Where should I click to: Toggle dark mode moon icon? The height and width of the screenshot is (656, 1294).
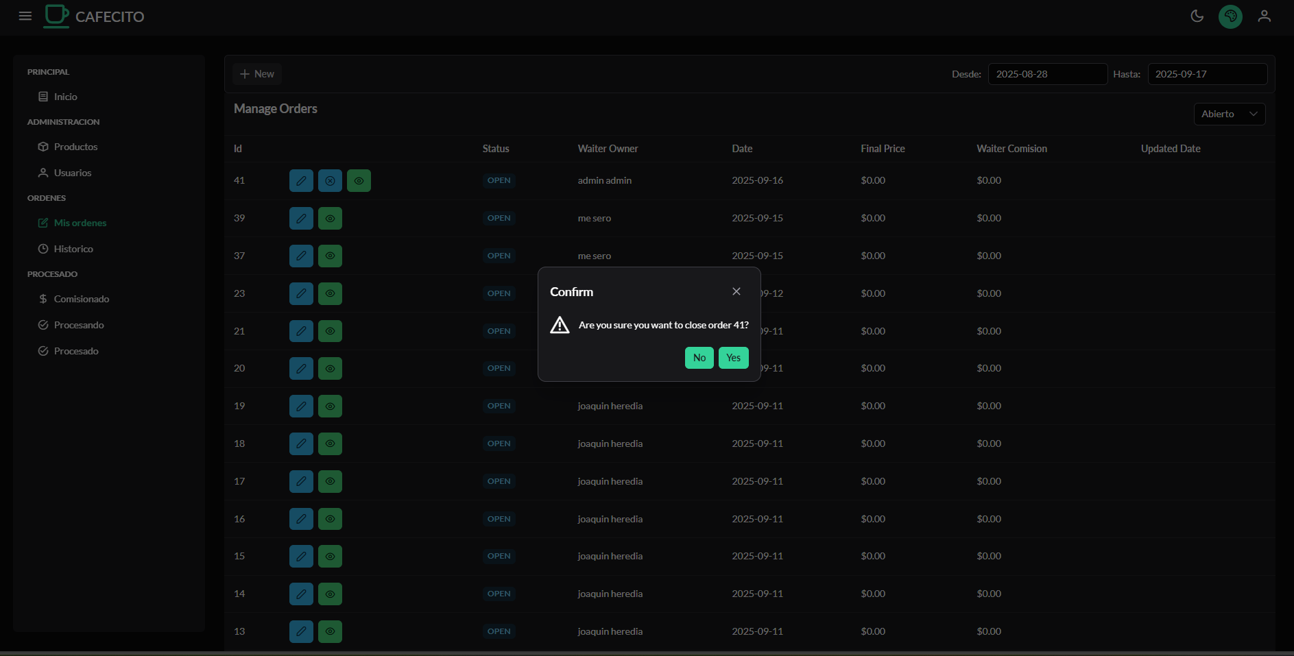tap(1197, 16)
